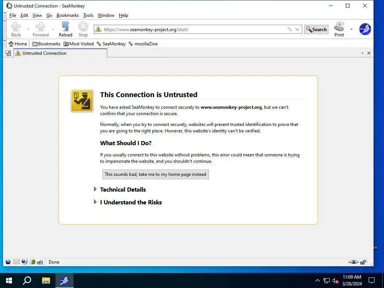
Task: Click the Print toolbar icon
Action: pyautogui.click(x=339, y=29)
